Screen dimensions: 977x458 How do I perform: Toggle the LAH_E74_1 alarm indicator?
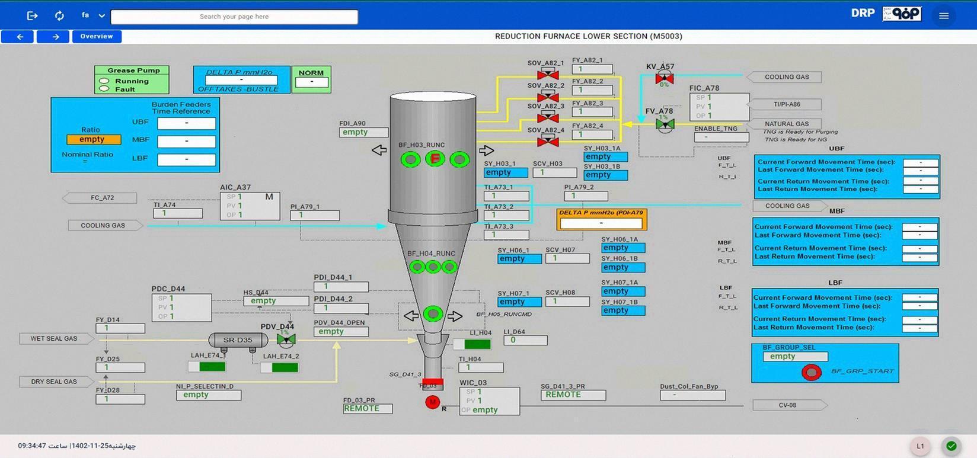point(207,367)
